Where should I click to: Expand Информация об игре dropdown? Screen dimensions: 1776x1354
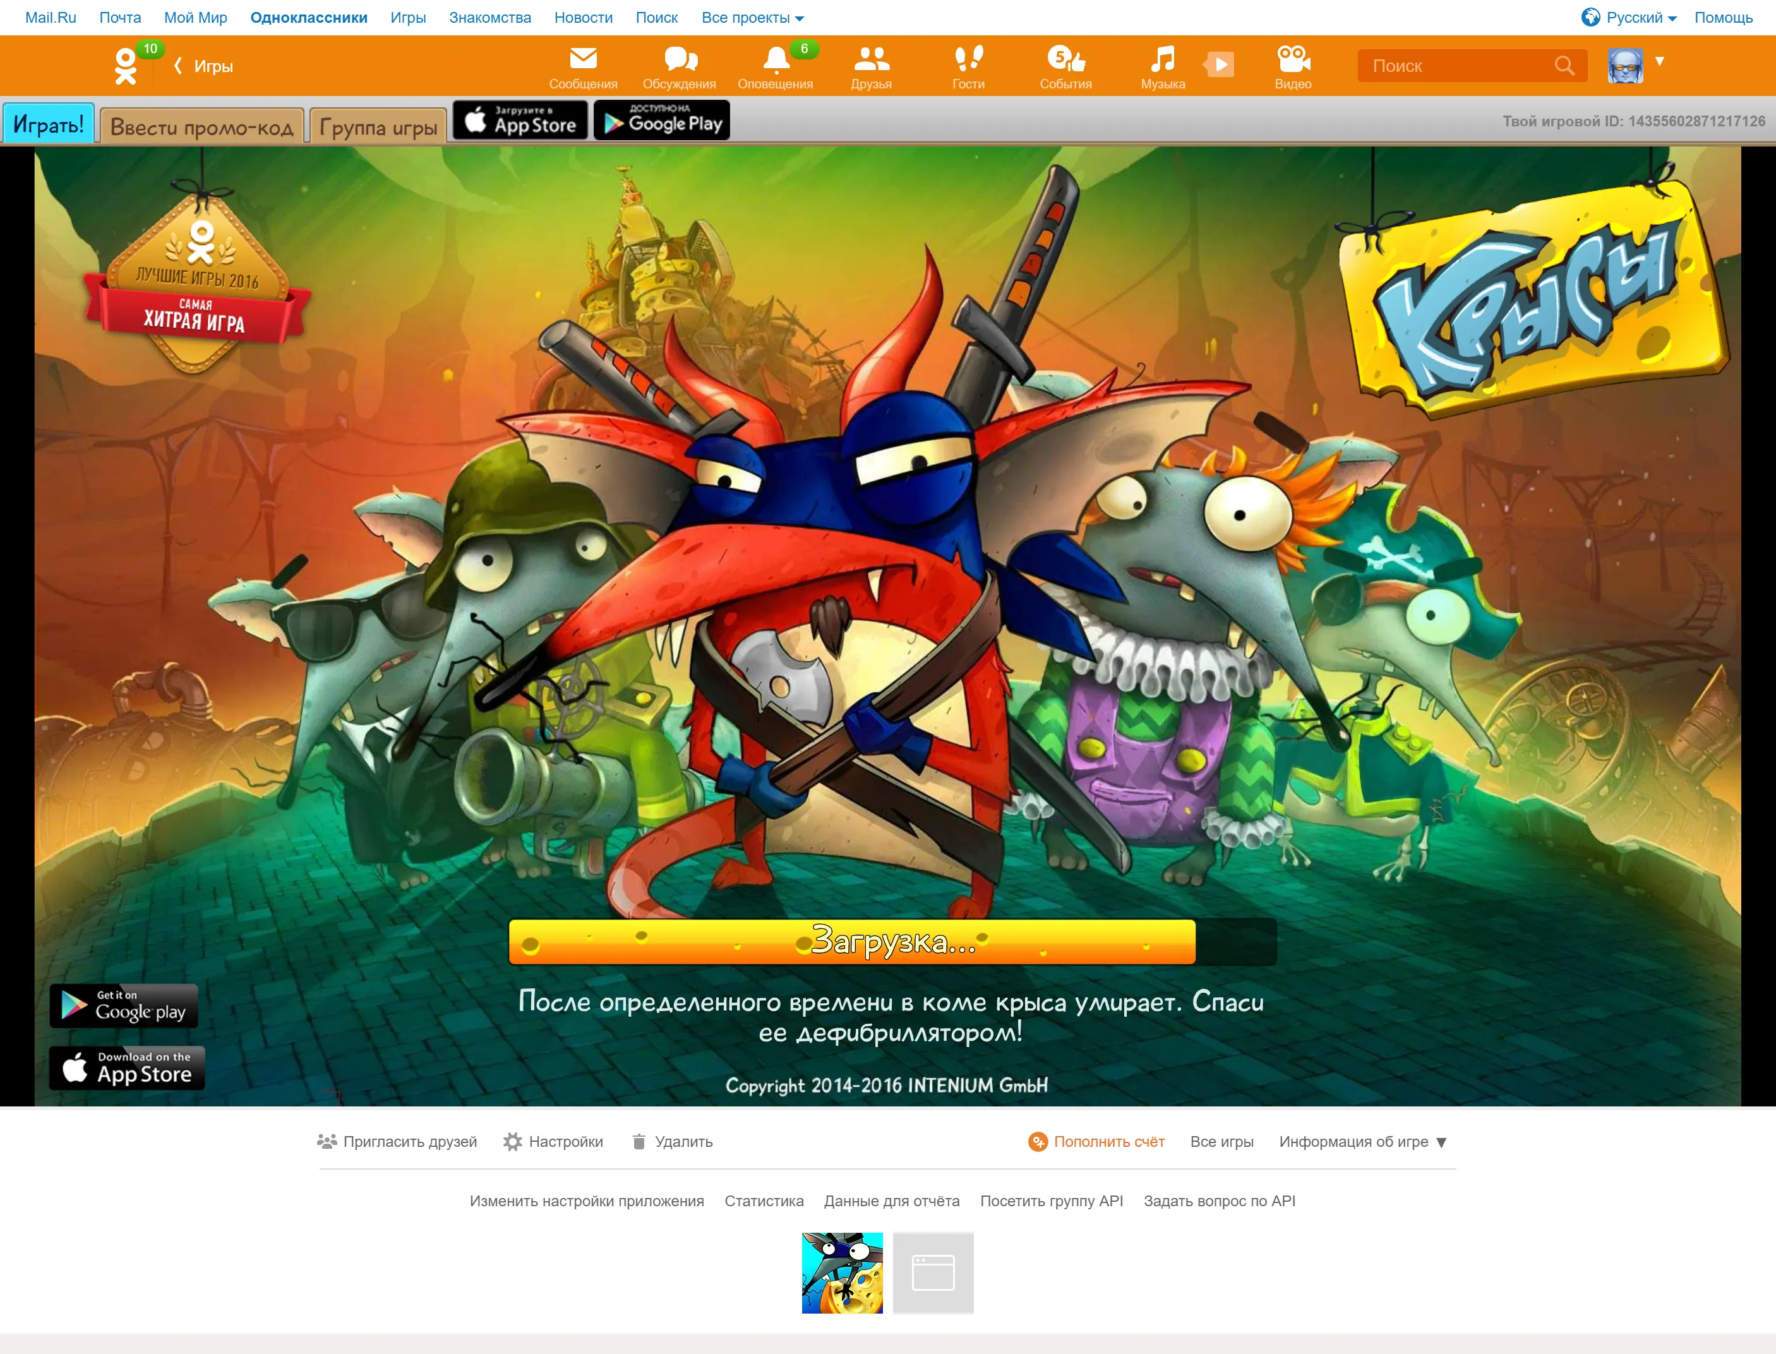(1362, 1141)
